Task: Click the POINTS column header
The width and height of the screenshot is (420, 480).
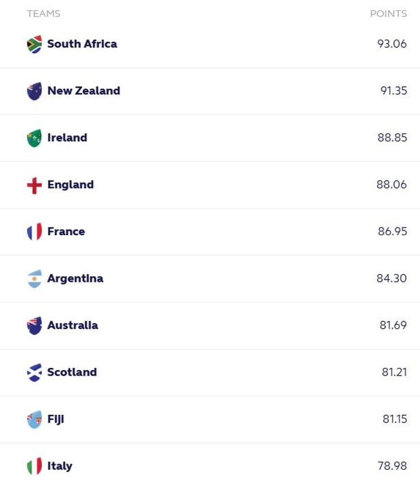Action: click(388, 14)
